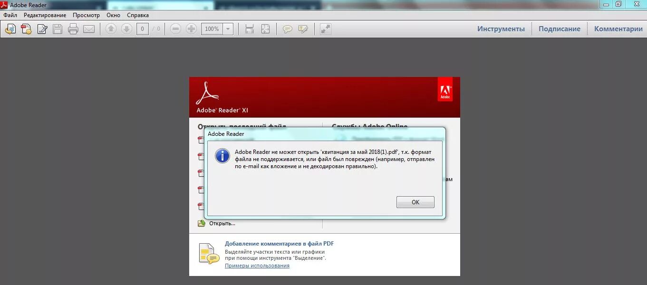Open the Комментарии pane
647x285 pixels.
point(618,29)
